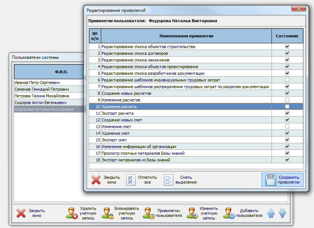The image size is (314, 228).
Task: Select user 'Иванов Петр Сергеевич'
Action: pos(37,83)
